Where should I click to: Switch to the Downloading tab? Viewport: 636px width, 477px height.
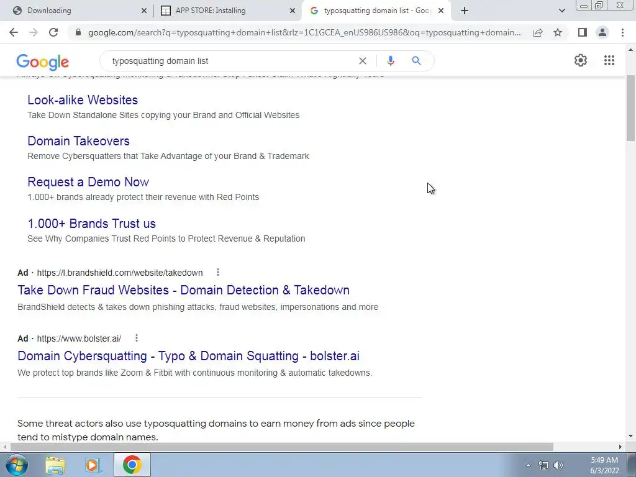pyautogui.click(x=77, y=11)
